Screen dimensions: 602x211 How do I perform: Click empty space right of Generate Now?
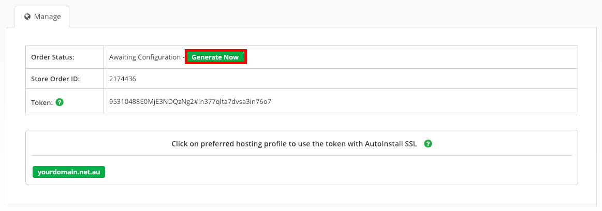click(411, 57)
